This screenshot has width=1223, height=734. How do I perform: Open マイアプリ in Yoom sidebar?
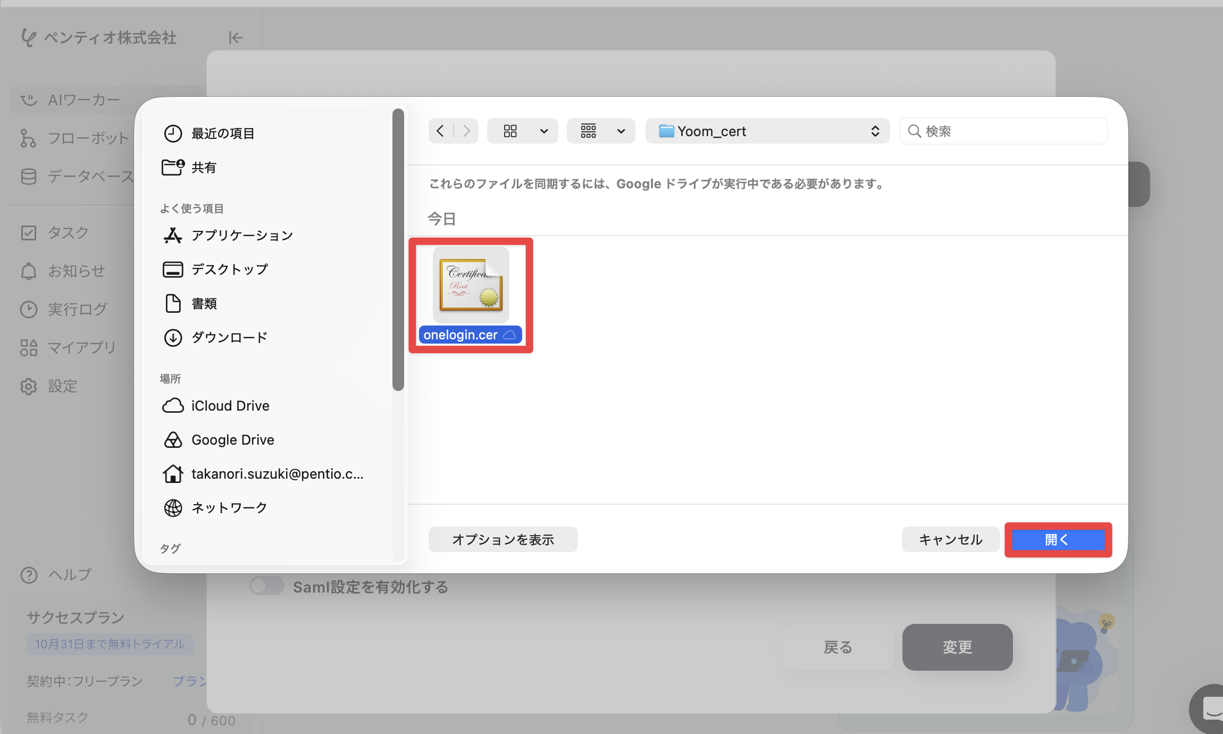click(x=68, y=347)
